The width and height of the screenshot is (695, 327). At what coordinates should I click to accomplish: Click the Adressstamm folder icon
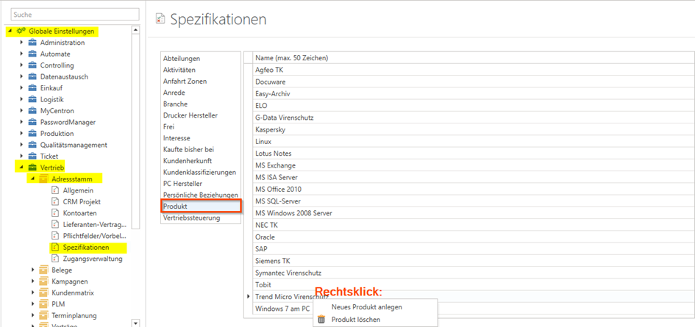pos(43,179)
